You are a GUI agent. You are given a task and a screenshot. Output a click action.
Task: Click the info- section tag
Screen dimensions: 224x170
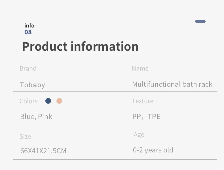pos(30,26)
